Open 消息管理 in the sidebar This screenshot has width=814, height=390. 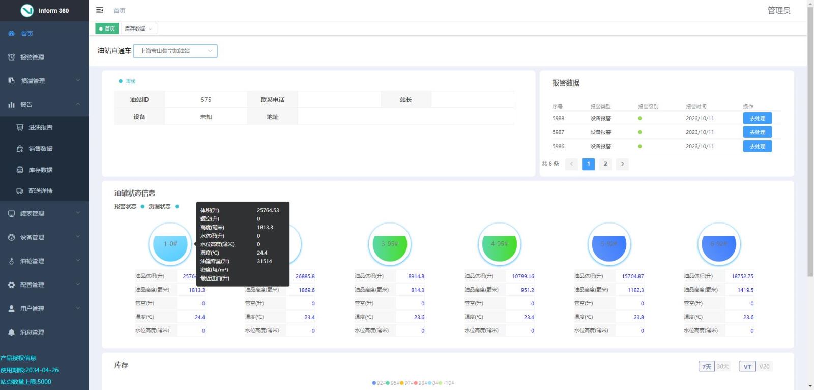point(32,332)
